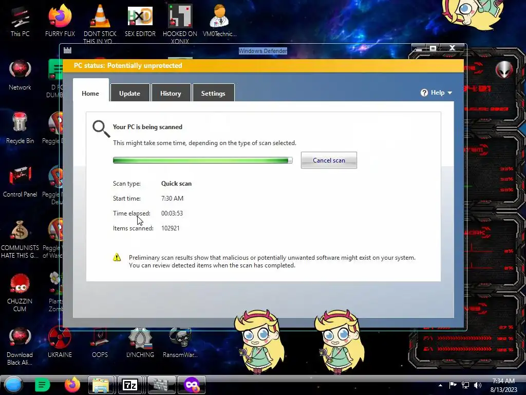Open File Explorer from the taskbar

tap(101, 385)
